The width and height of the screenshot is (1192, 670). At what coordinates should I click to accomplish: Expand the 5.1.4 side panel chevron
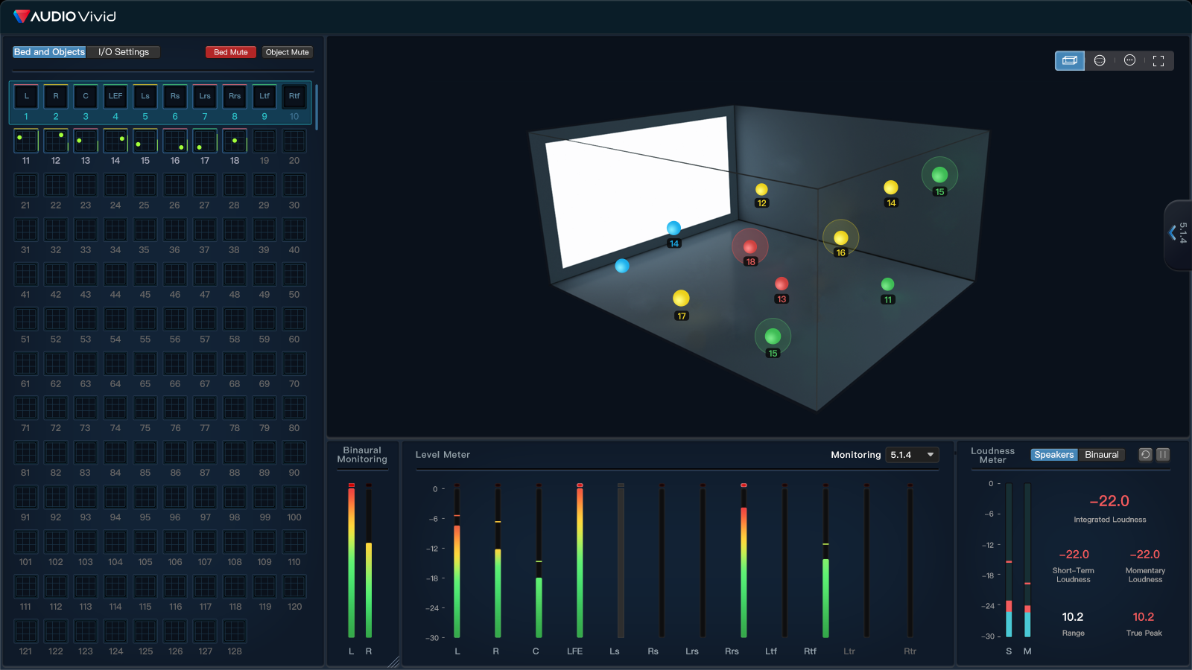click(1173, 233)
